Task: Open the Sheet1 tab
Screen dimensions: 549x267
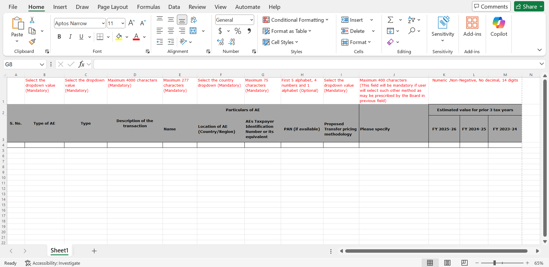Action: click(x=60, y=250)
